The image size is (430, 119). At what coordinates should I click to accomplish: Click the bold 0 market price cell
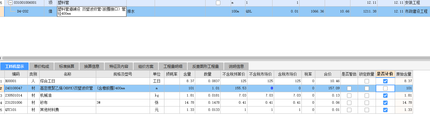pyautogui.click(x=261, y=88)
